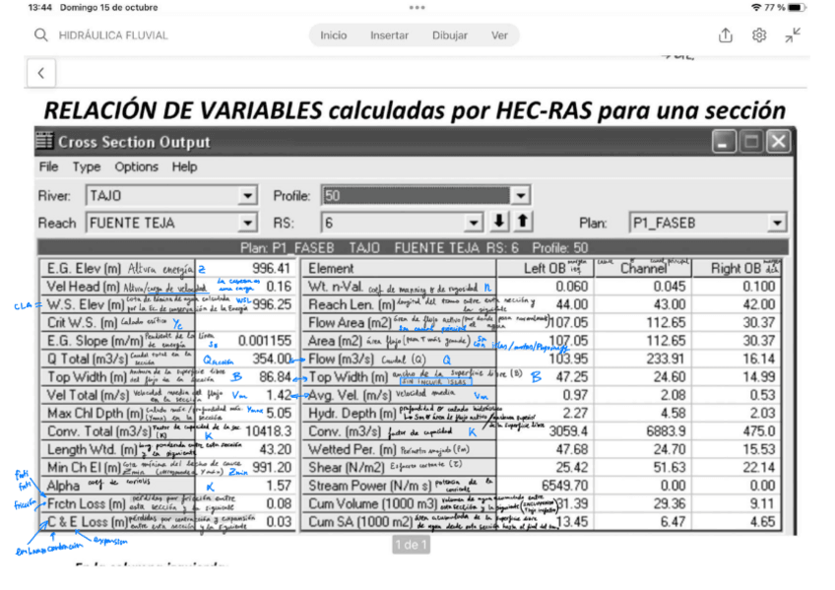
Task: Click the Channel Avg. Vel. value 2.08
Action: click(674, 395)
